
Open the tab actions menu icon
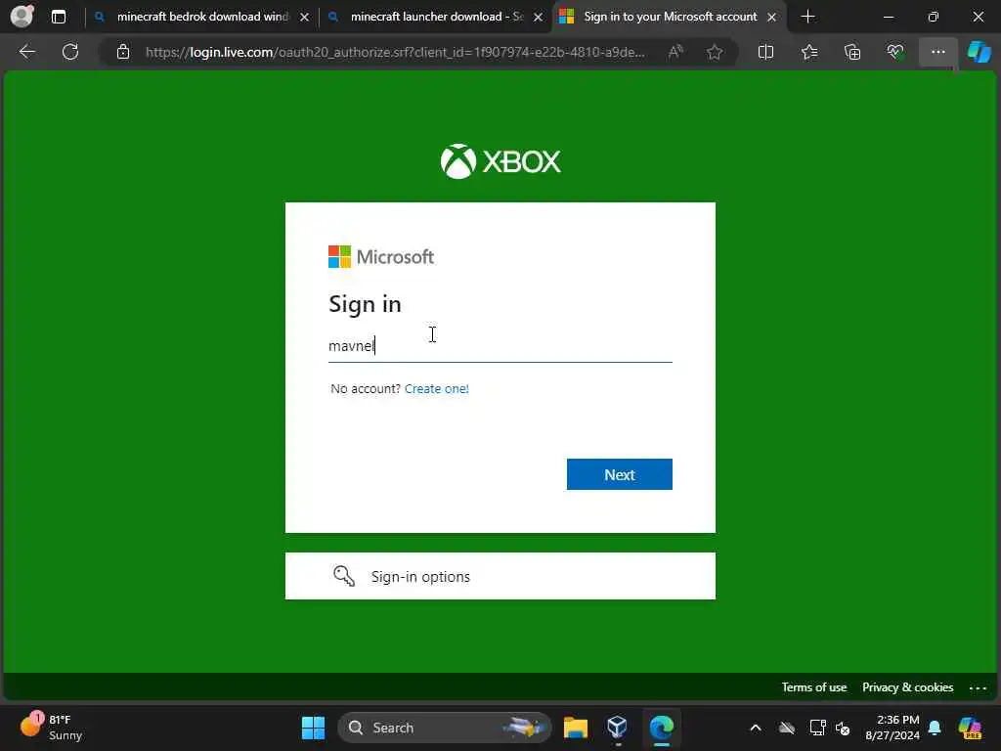point(59,17)
